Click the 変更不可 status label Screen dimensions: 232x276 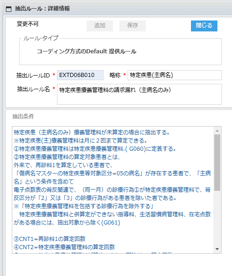pyautogui.click(x=28, y=24)
